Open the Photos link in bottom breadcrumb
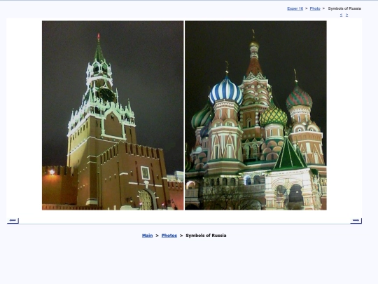Viewport: 378px width, 284px height. click(x=169, y=236)
